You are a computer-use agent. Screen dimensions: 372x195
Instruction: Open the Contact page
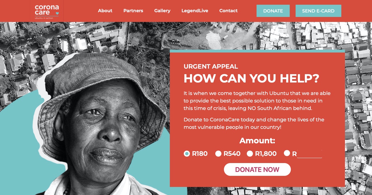(x=228, y=11)
